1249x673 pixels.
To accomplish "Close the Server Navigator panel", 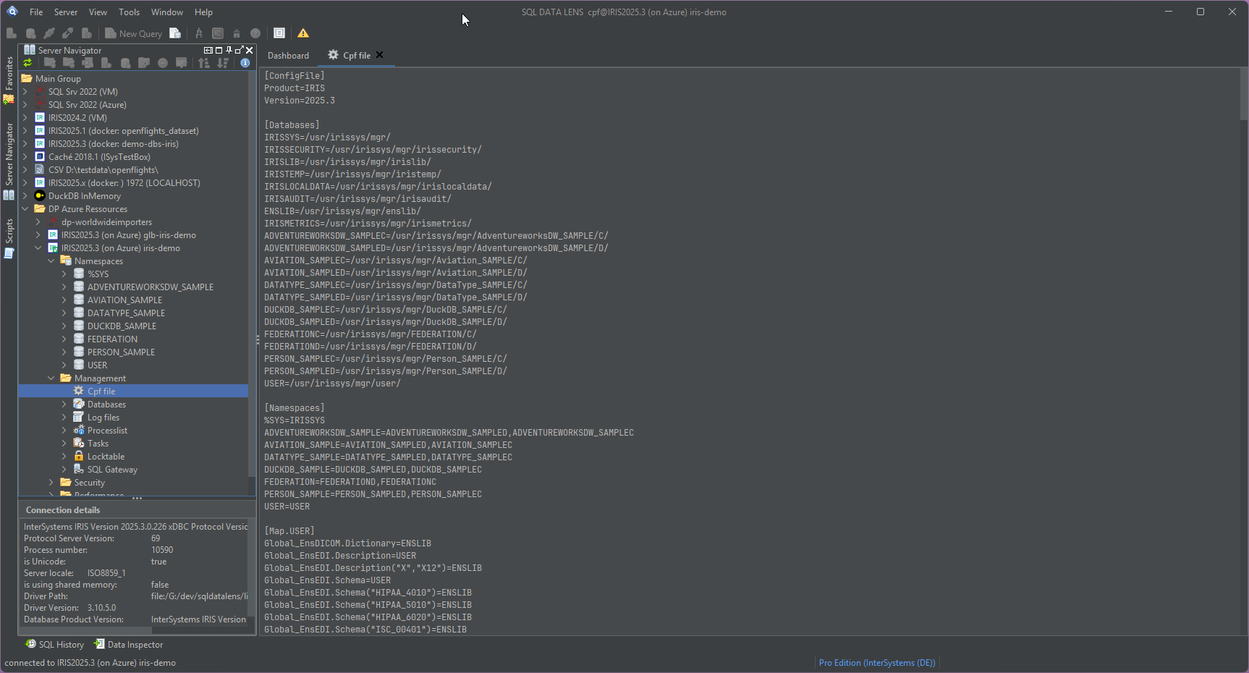I will tap(249, 50).
